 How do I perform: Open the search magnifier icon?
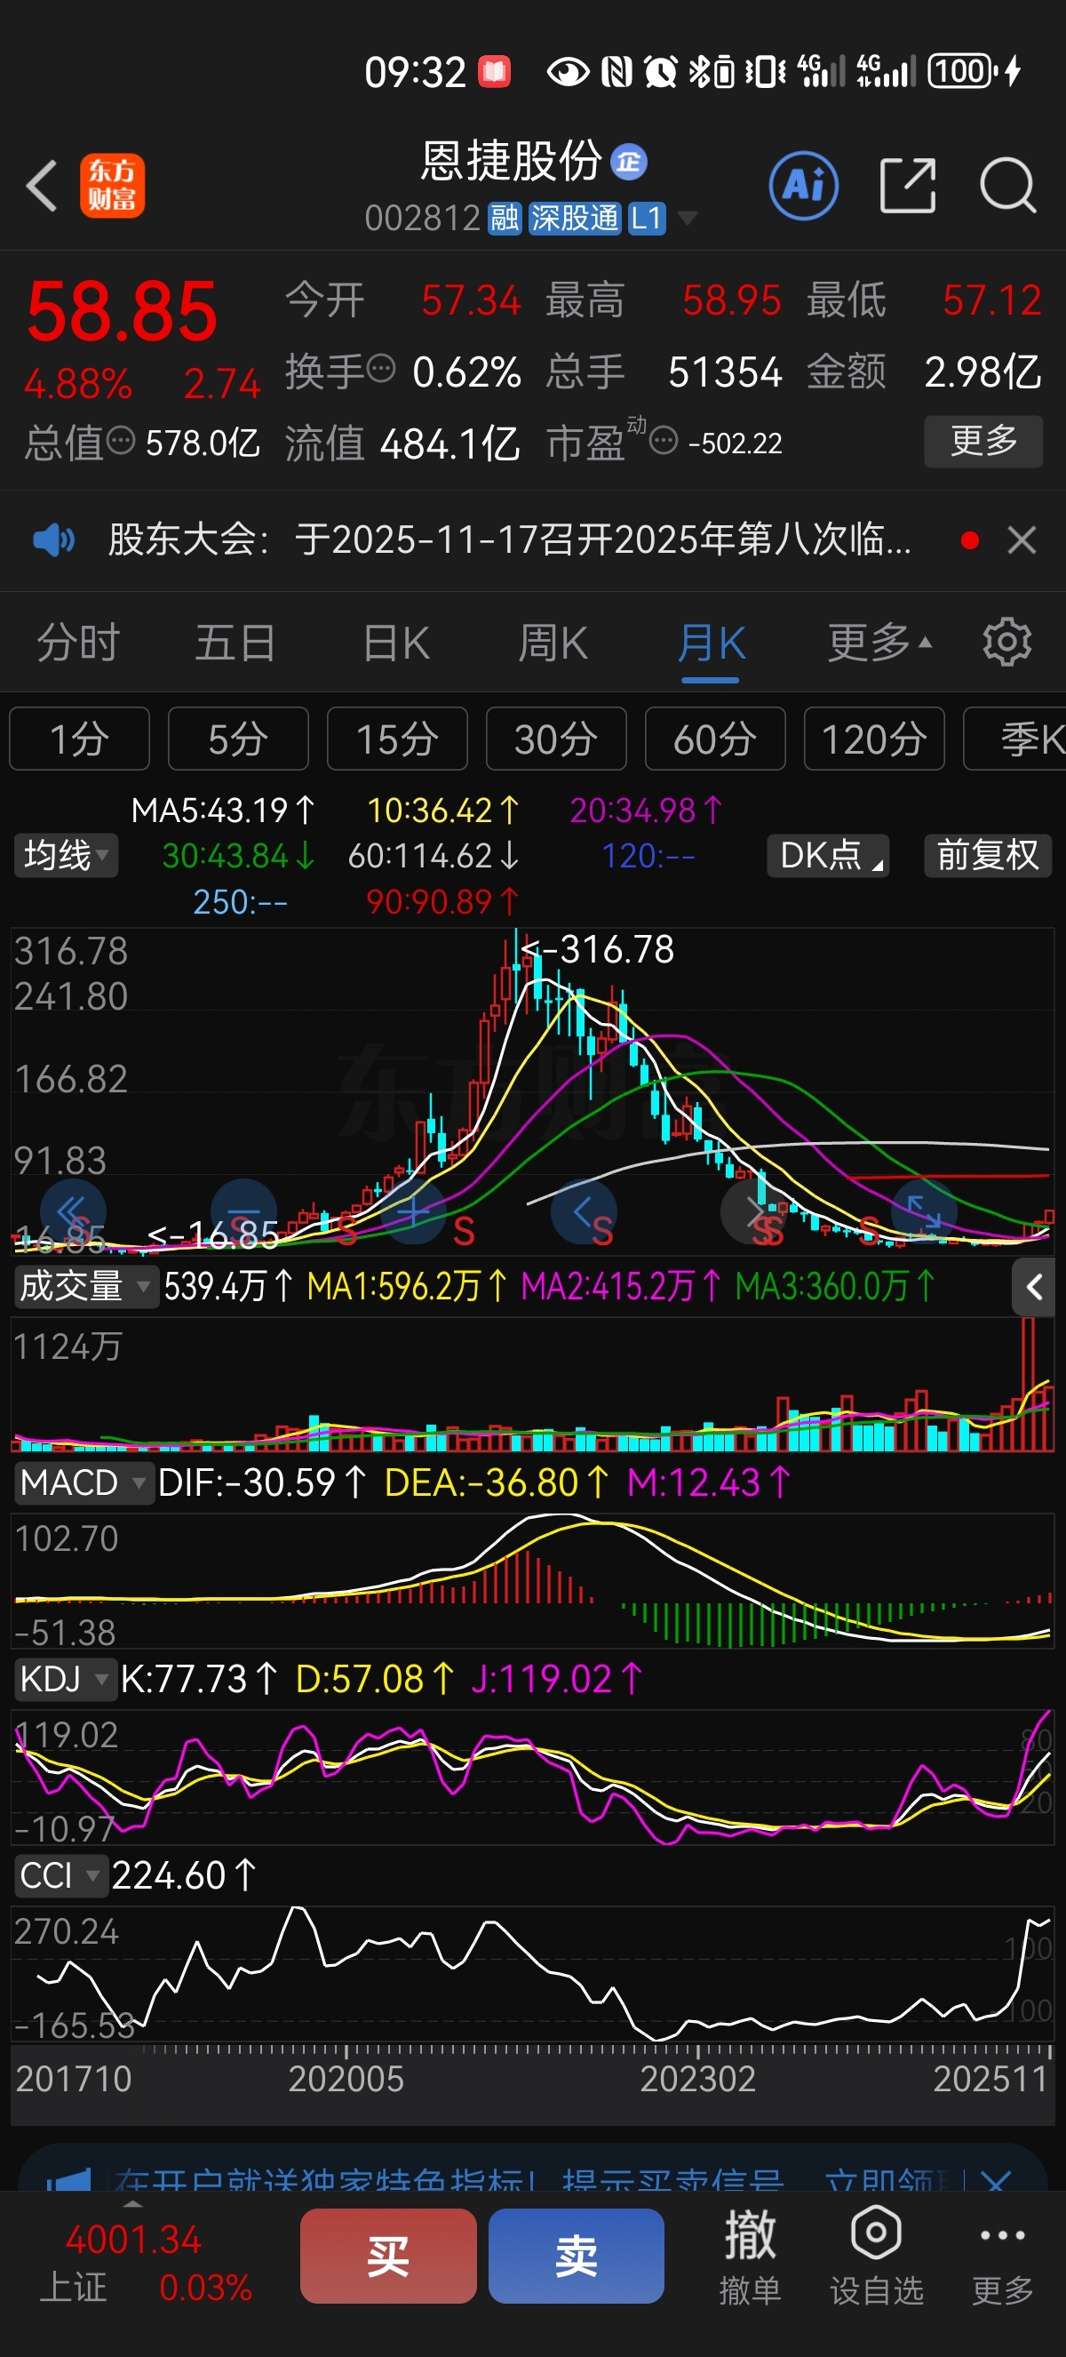click(x=1007, y=186)
